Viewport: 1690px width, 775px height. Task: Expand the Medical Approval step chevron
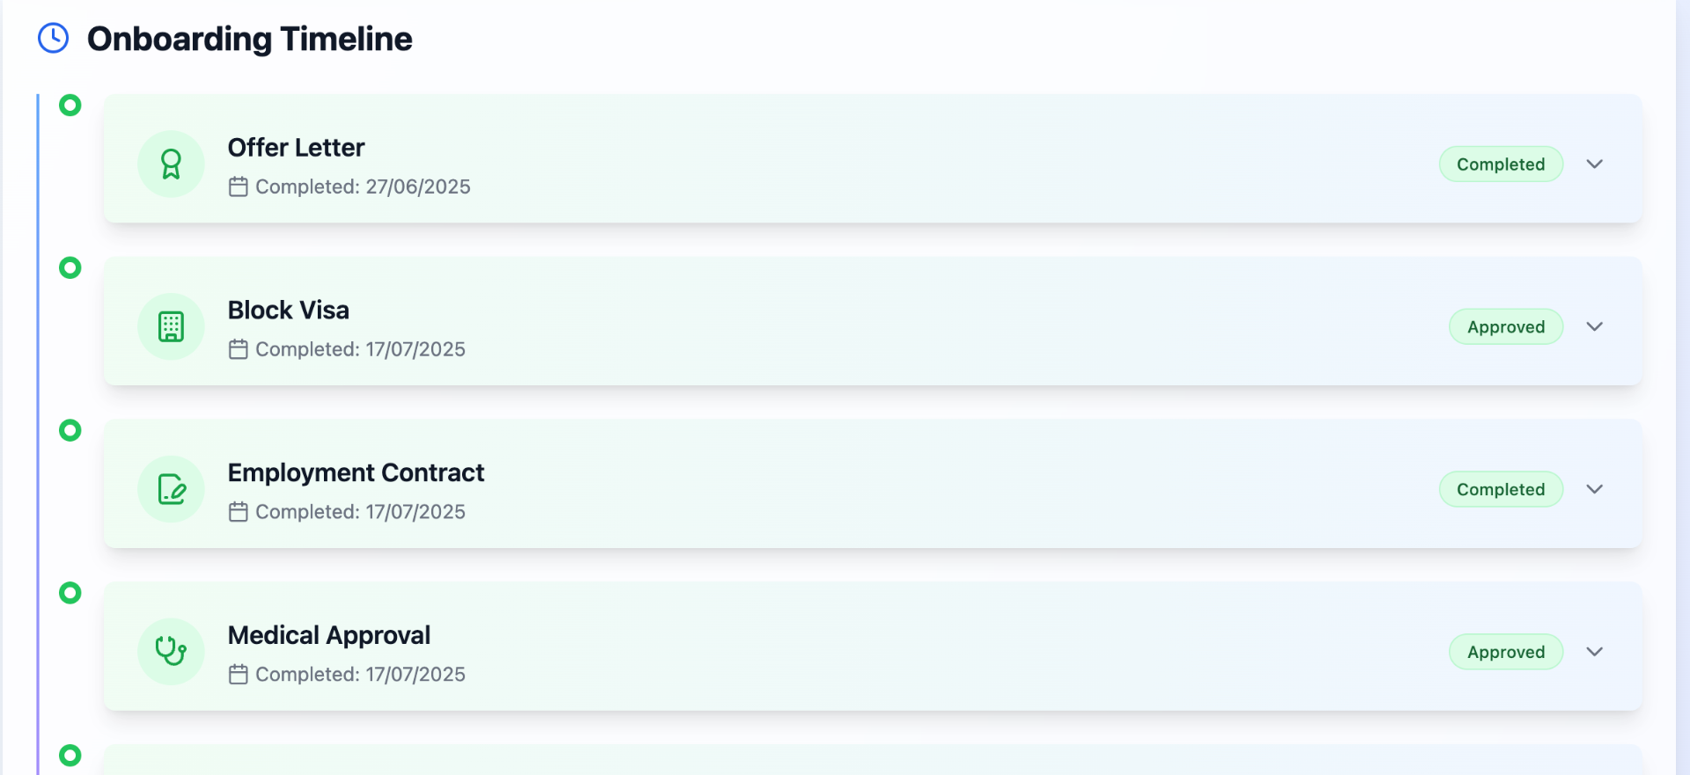[x=1594, y=652]
